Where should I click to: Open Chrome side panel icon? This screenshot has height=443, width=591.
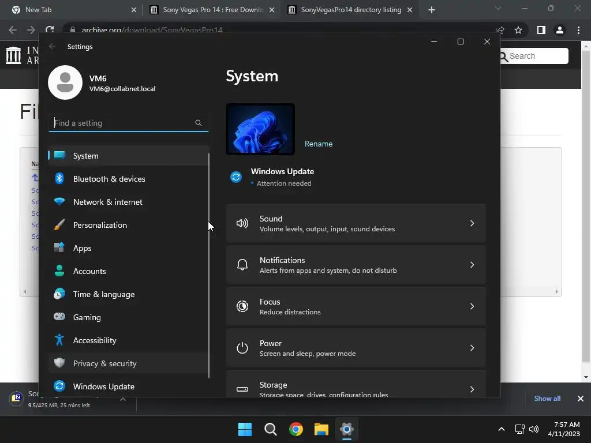coord(541,30)
